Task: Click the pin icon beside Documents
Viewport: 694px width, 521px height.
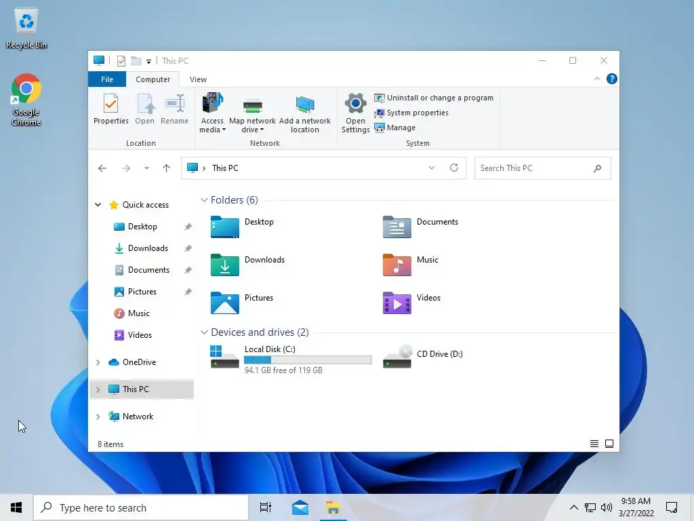Action: click(x=188, y=270)
